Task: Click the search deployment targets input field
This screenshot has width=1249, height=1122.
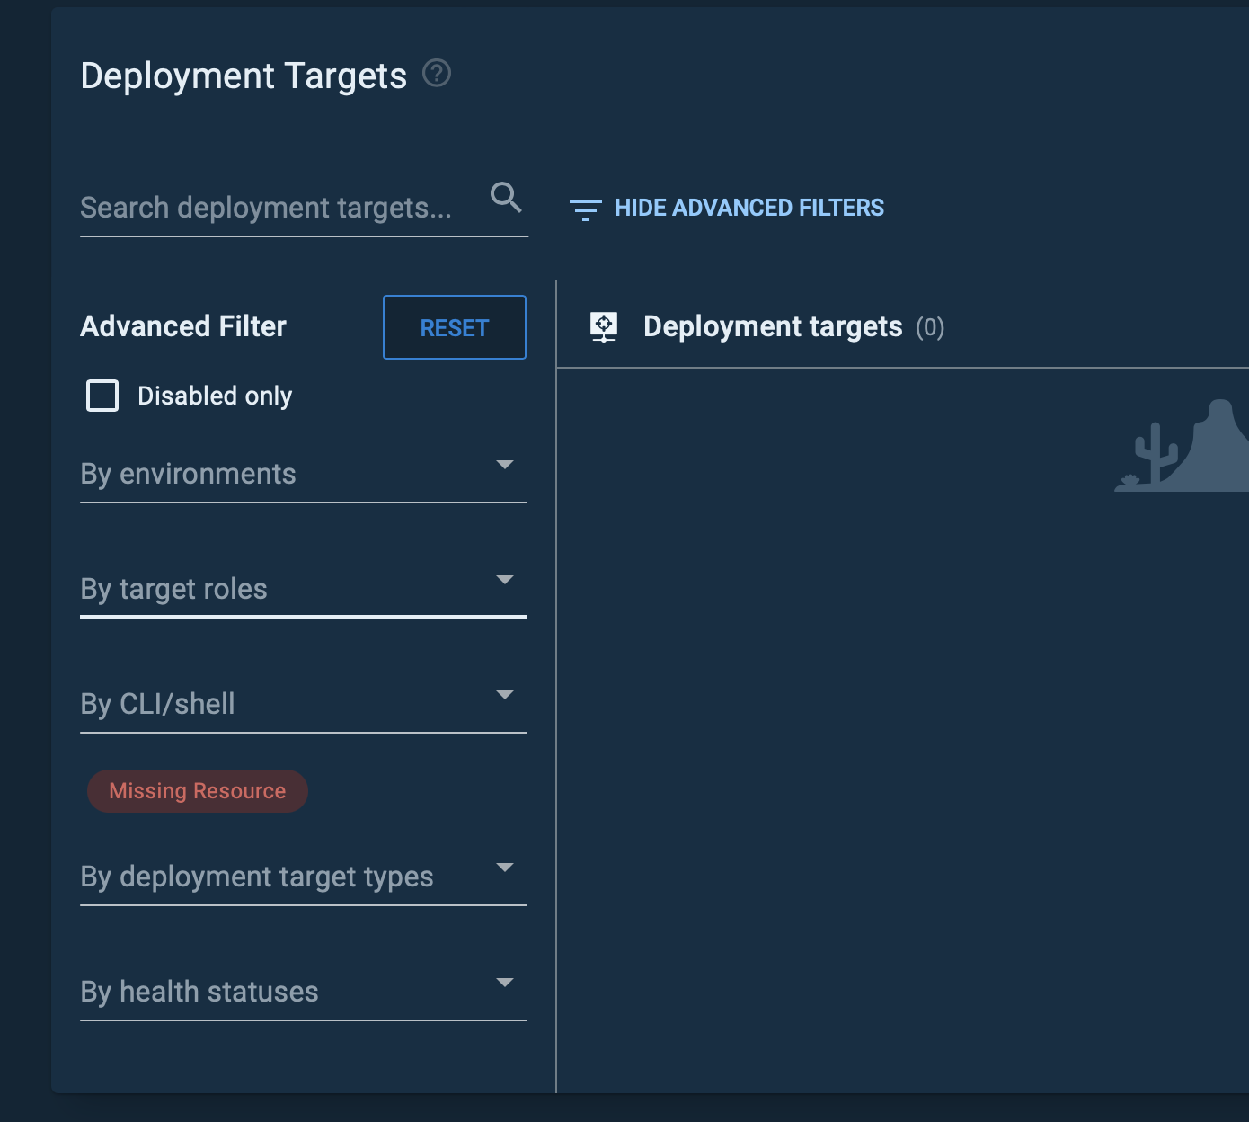Action: tap(270, 208)
